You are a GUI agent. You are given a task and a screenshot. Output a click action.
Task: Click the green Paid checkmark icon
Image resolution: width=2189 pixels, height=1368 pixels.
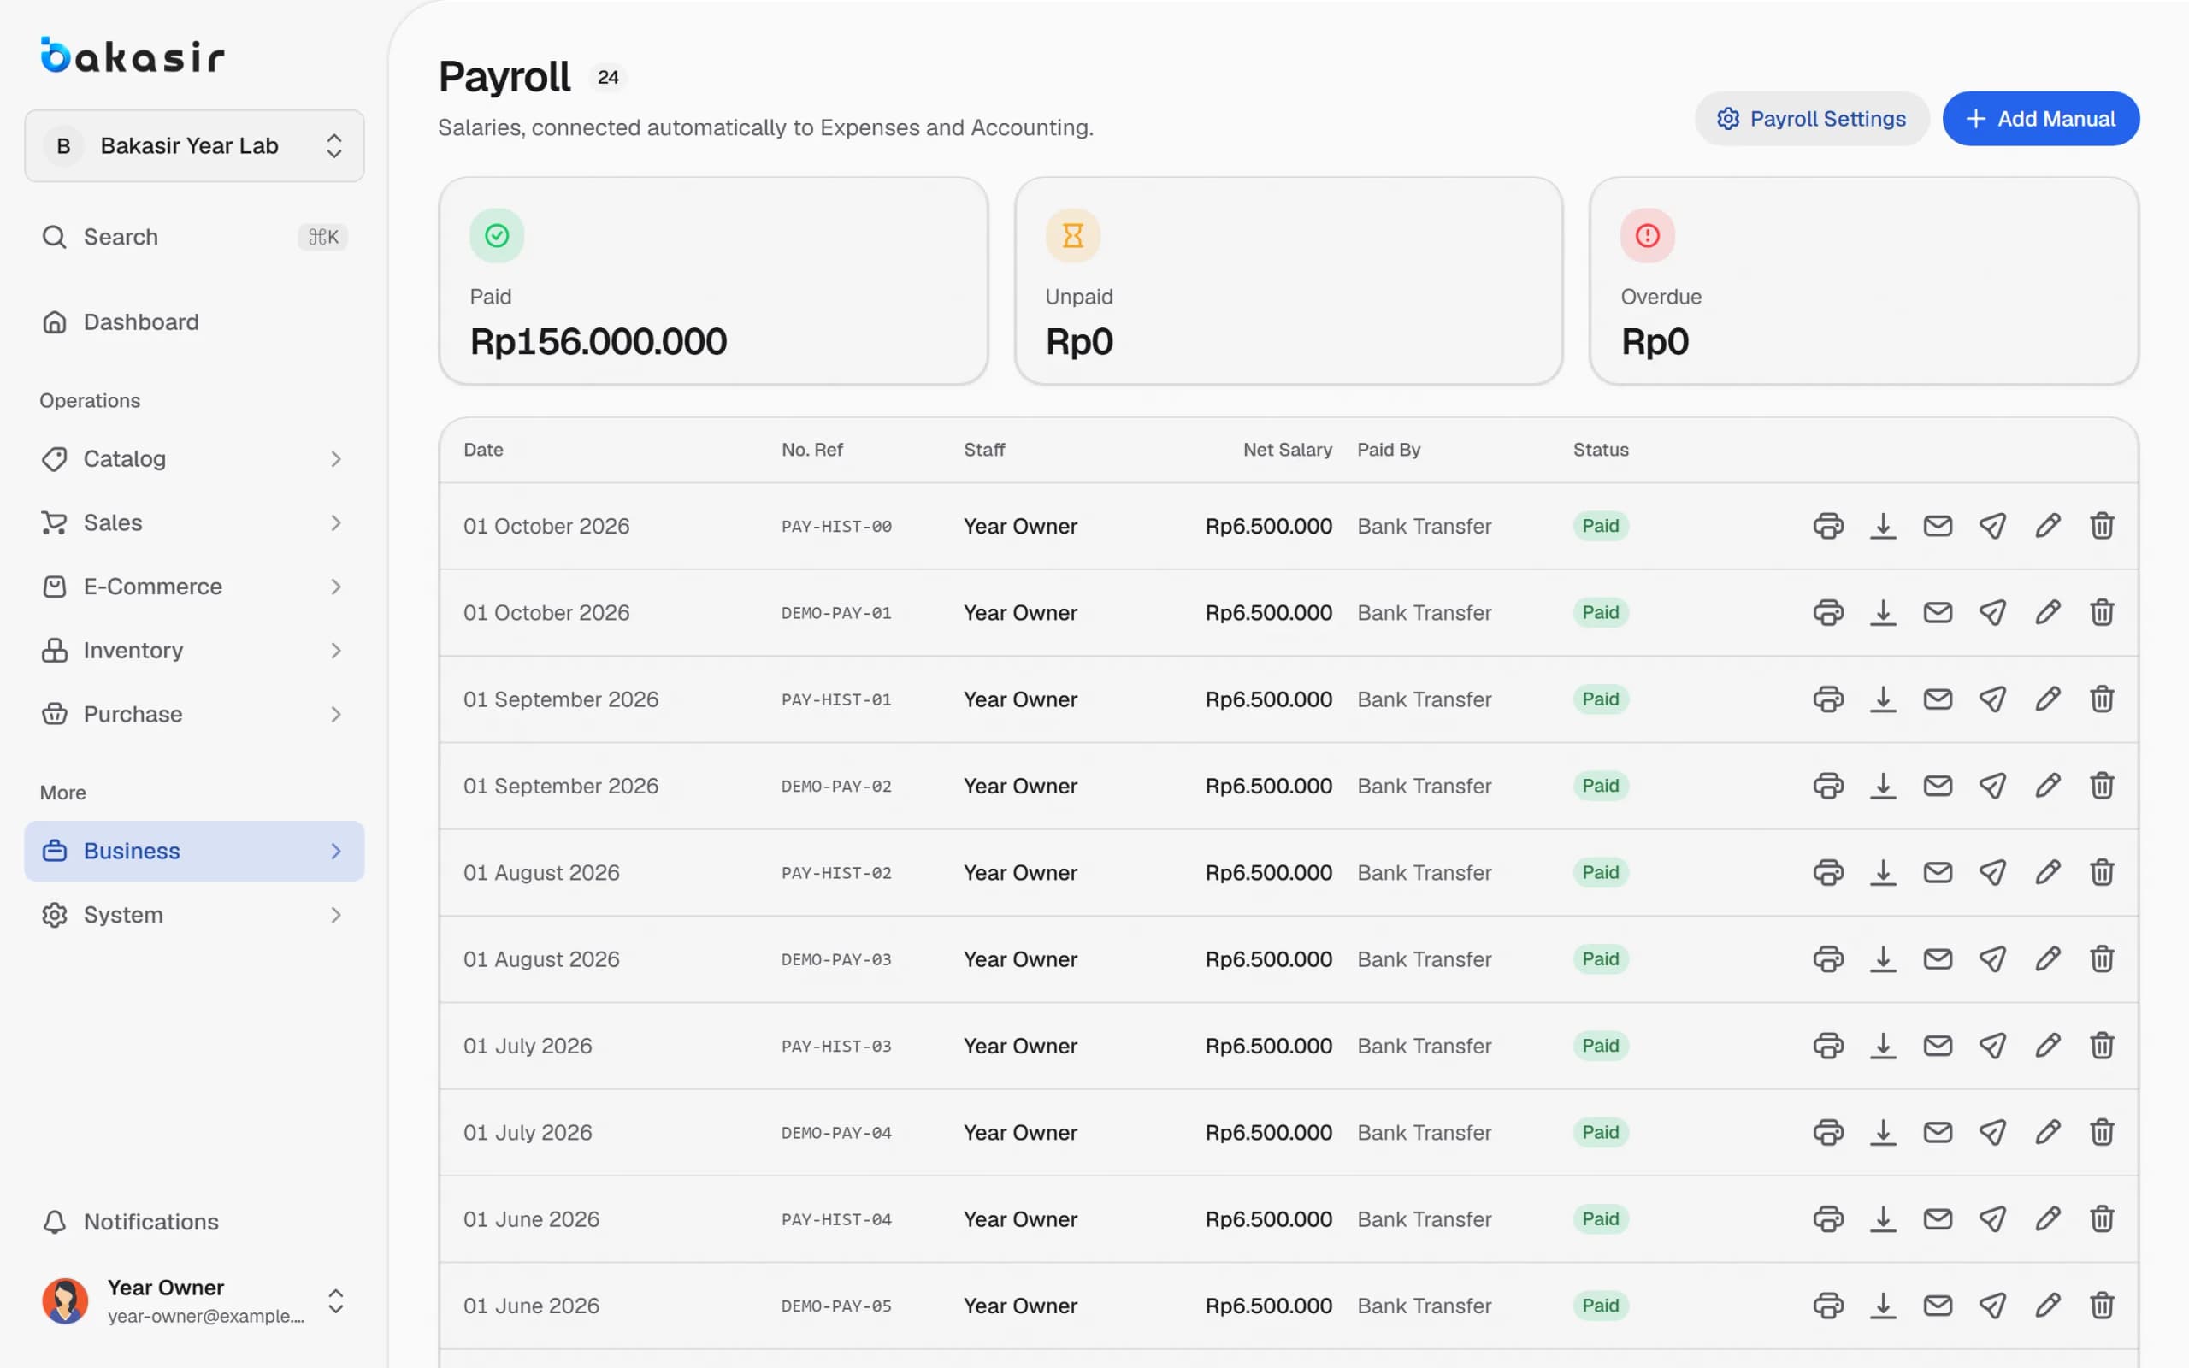497,236
